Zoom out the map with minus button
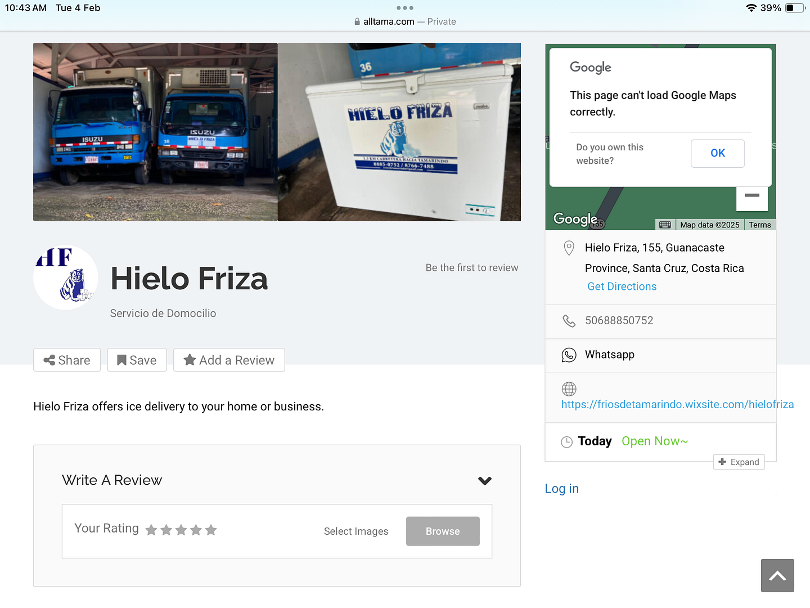810x608 pixels. click(x=752, y=195)
